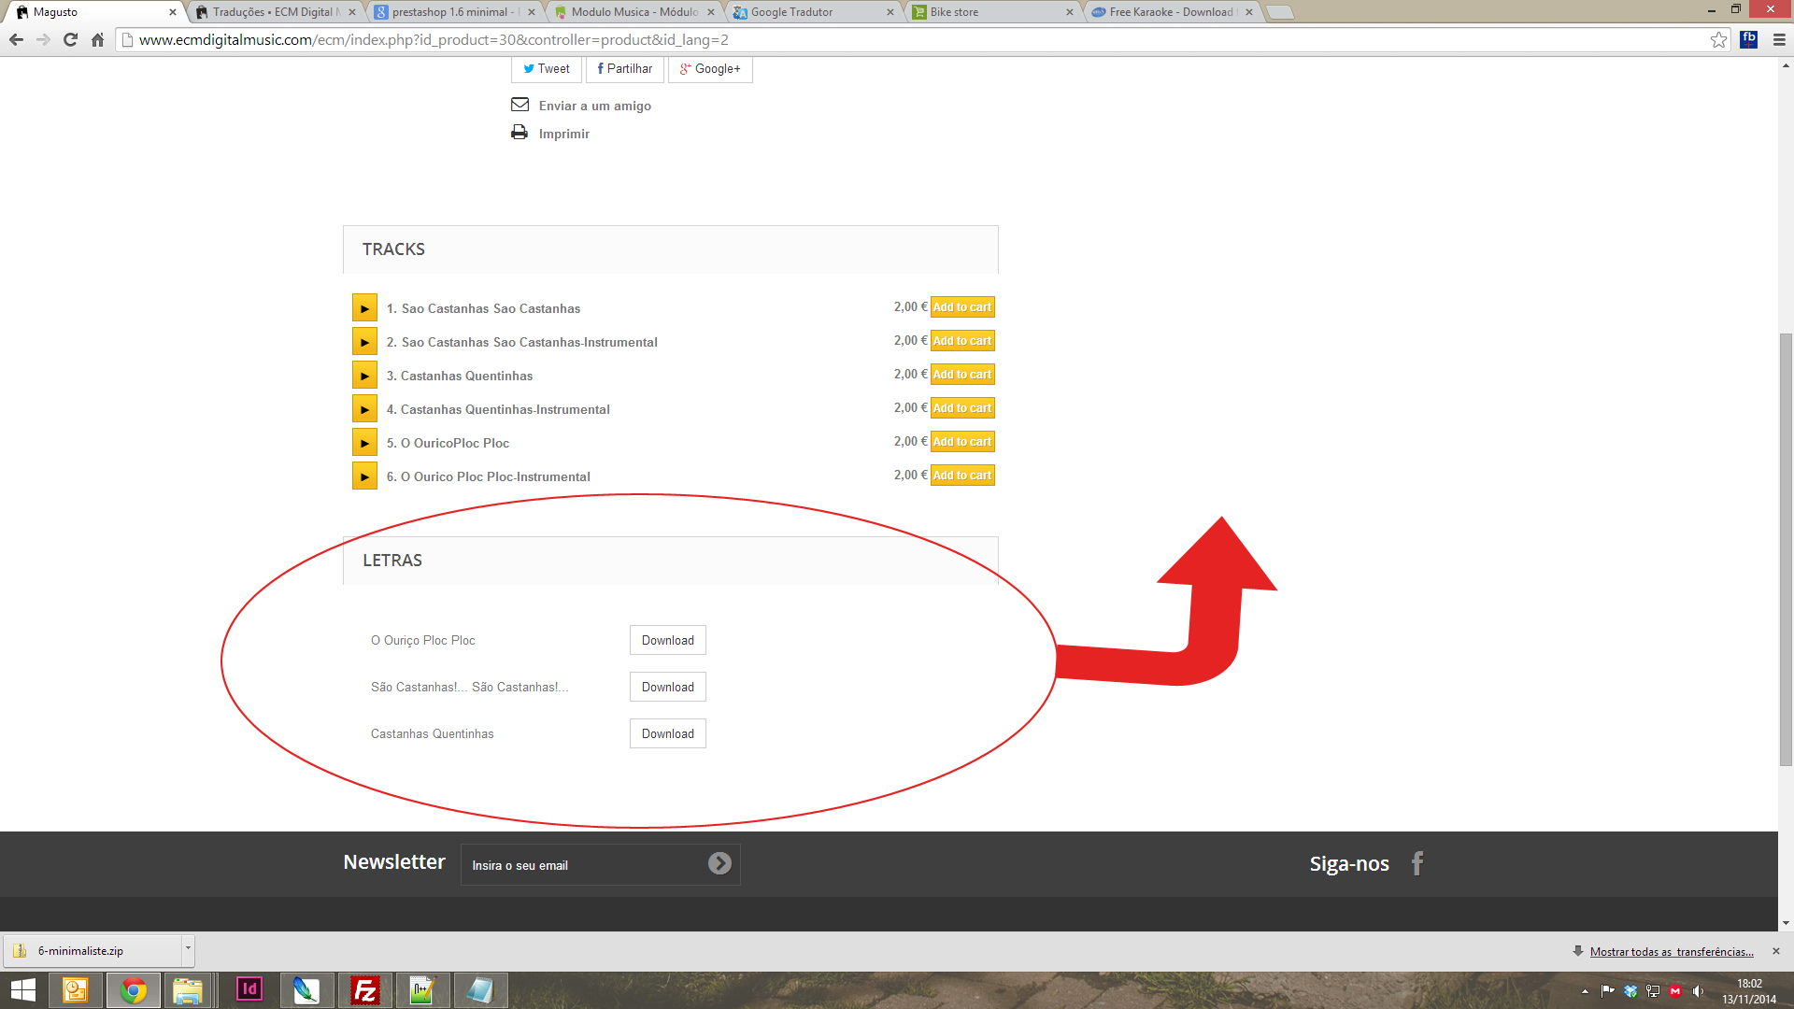Open FileZilla from the taskbar
This screenshot has width=1794, height=1009.
tap(364, 990)
